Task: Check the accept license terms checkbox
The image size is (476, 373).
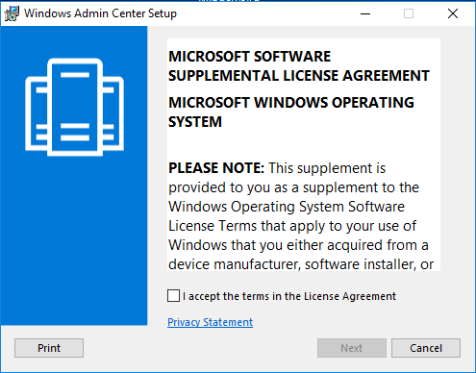Action: click(x=173, y=295)
